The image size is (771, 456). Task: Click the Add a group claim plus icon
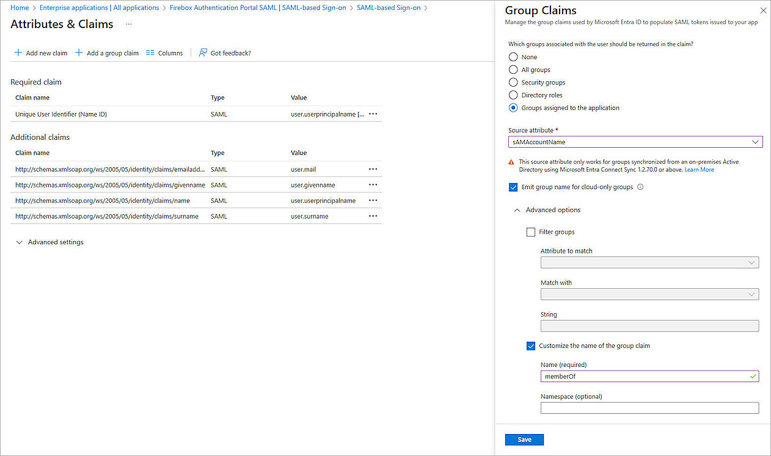click(x=79, y=52)
